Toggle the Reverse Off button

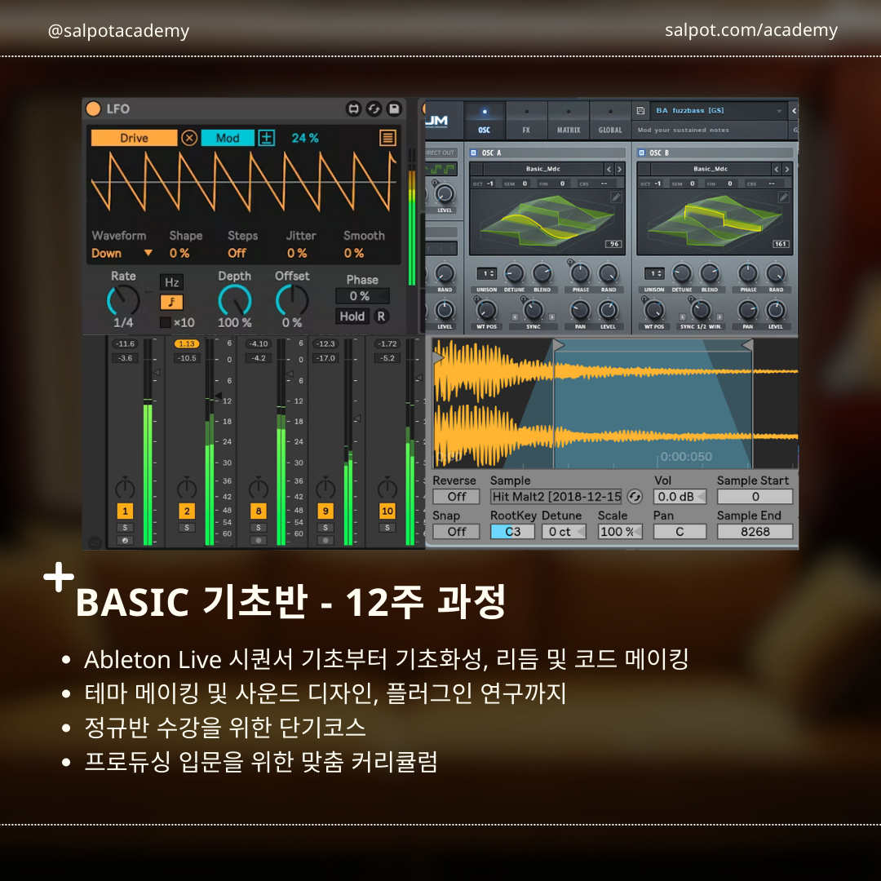456,497
